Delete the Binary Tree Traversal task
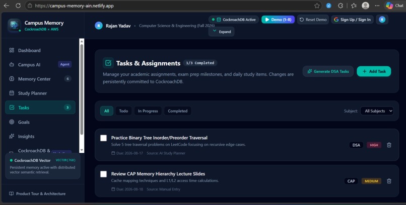The image size is (406, 205). click(389, 145)
